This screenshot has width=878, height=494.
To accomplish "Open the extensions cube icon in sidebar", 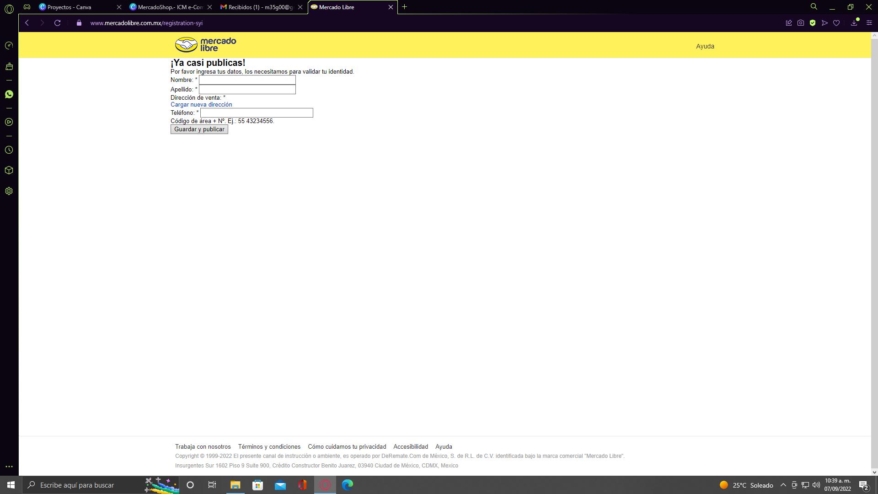I will 9,170.
